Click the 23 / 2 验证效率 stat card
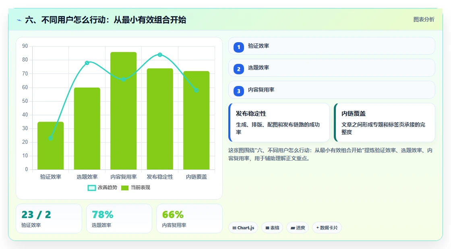Screen dimensions: 451x249 click(49, 218)
